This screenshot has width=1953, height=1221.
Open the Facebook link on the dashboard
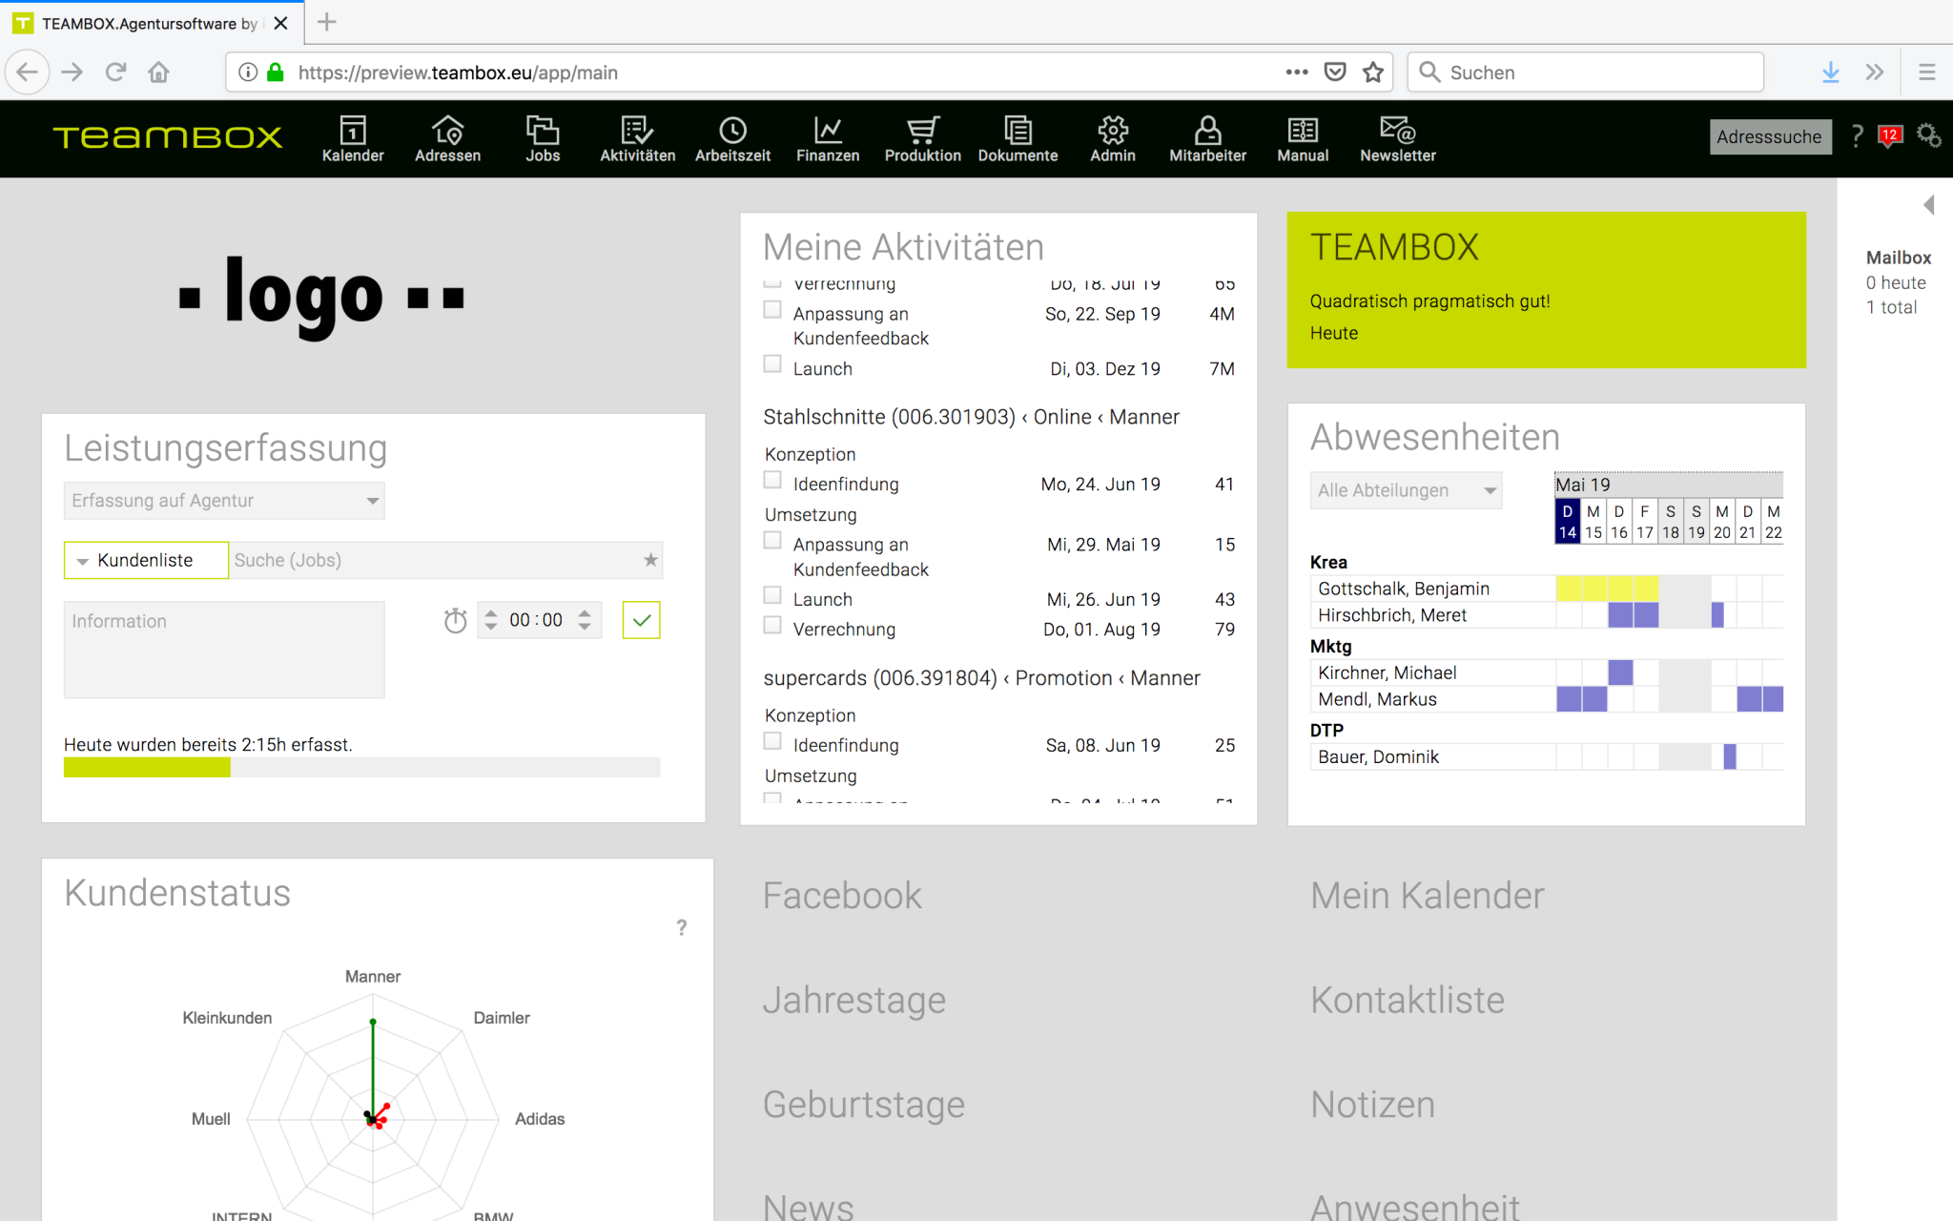tap(841, 895)
